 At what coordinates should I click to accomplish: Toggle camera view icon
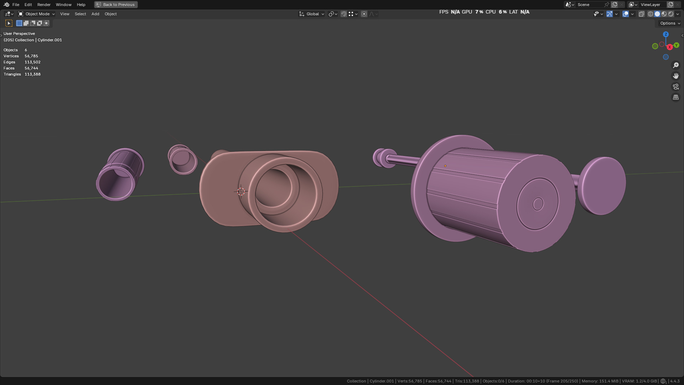[675, 87]
